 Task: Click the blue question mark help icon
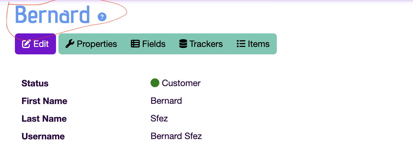point(102,17)
